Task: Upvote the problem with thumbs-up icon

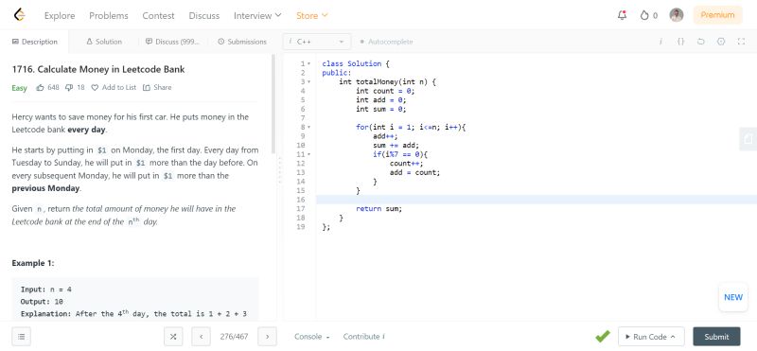Action: pos(40,87)
